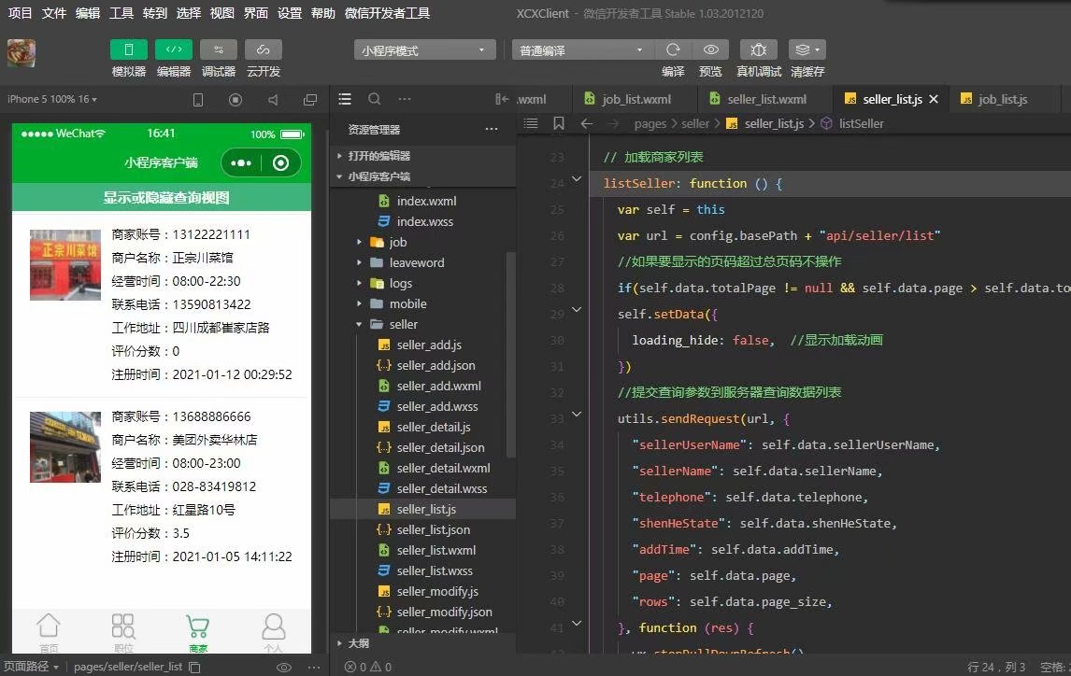Toggle the simulator mute sound icon
Viewport: 1071px width, 676px height.
pos(273,100)
